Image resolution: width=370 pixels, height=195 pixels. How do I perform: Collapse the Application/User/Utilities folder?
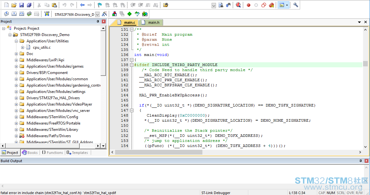(x=16, y=41)
